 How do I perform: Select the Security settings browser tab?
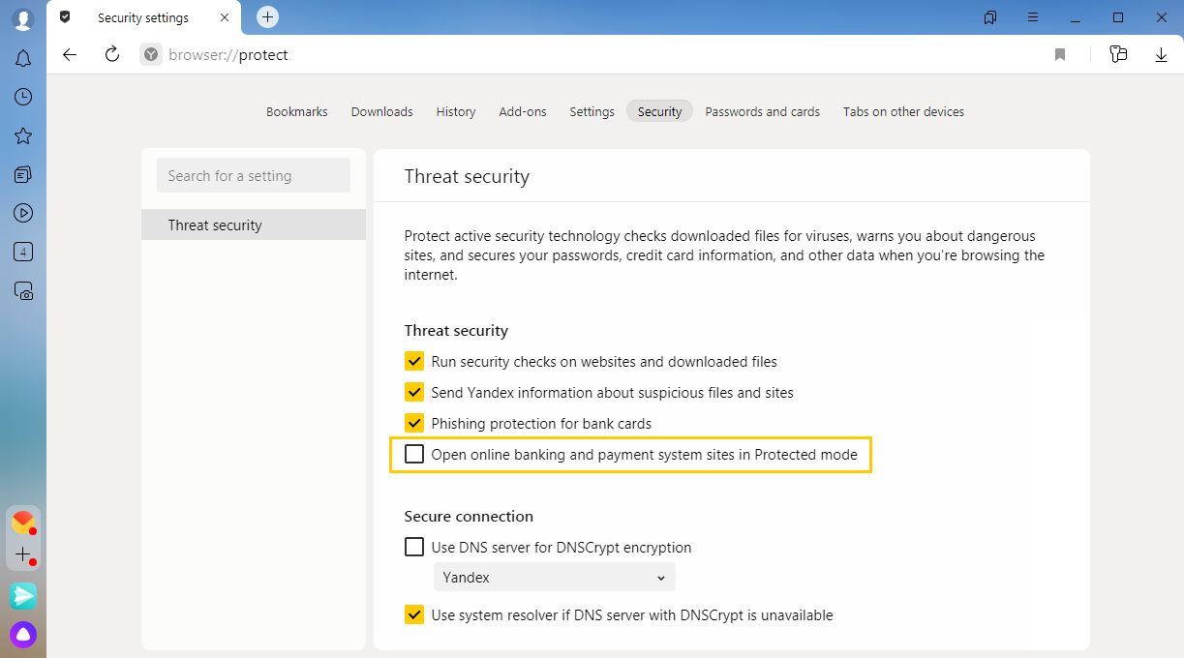tap(145, 18)
